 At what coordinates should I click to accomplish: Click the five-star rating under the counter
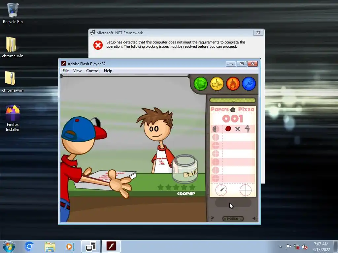[176, 187]
